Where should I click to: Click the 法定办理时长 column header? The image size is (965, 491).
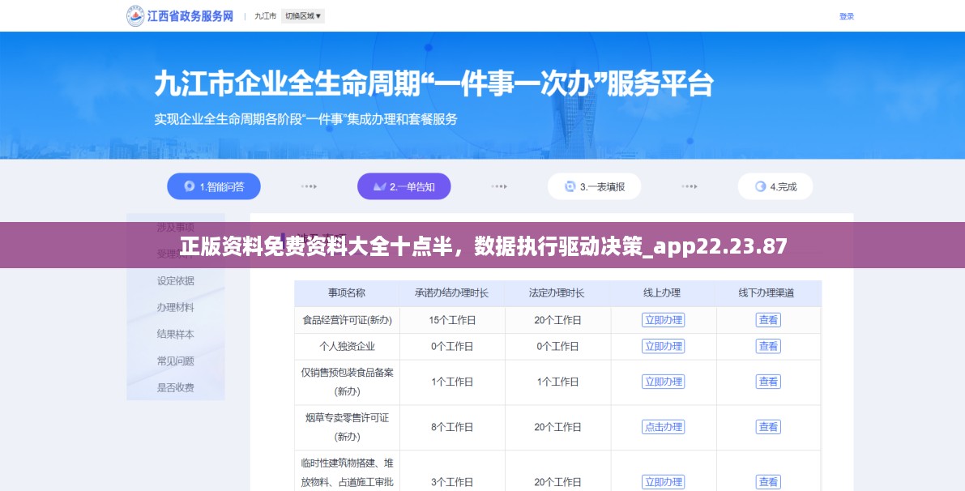click(557, 292)
